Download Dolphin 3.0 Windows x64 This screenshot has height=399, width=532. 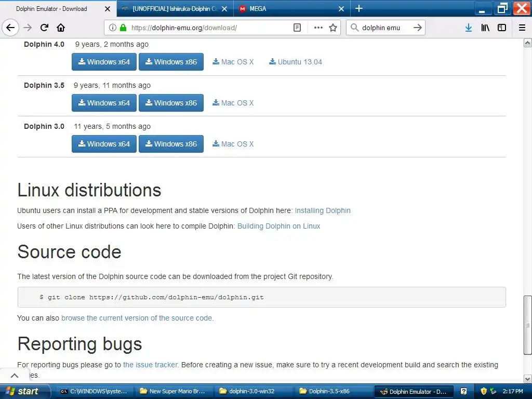click(x=104, y=144)
